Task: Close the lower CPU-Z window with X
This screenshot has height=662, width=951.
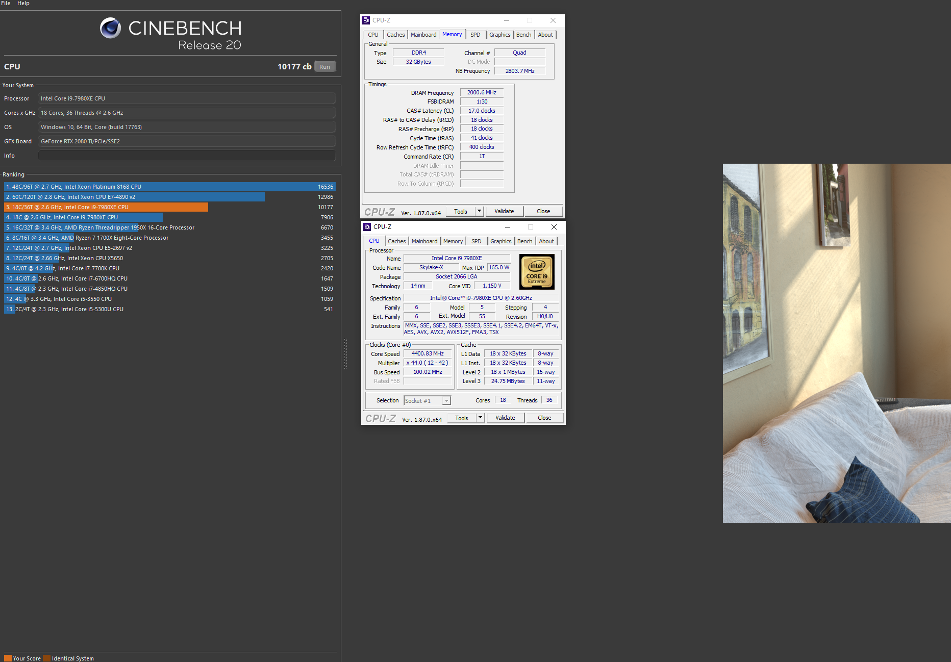Action: pyautogui.click(x=554, y=227)
